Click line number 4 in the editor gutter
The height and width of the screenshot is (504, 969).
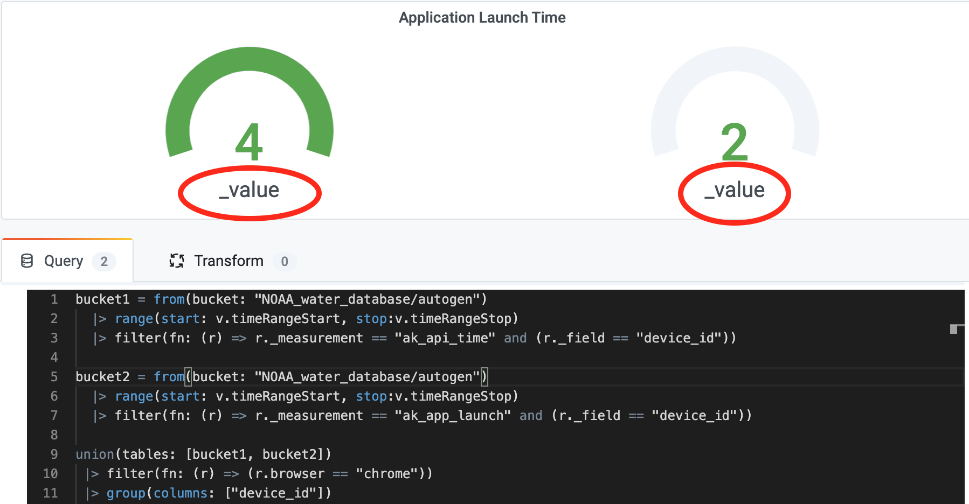coord(54,358)
